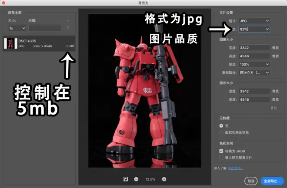The height and width of the screenshot is (188, 287).
Task: Click the 全部导出 button
Action: tap(272, 181)
